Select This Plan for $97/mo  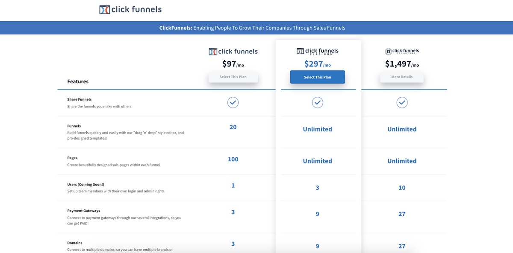click(x=233, y=77)
